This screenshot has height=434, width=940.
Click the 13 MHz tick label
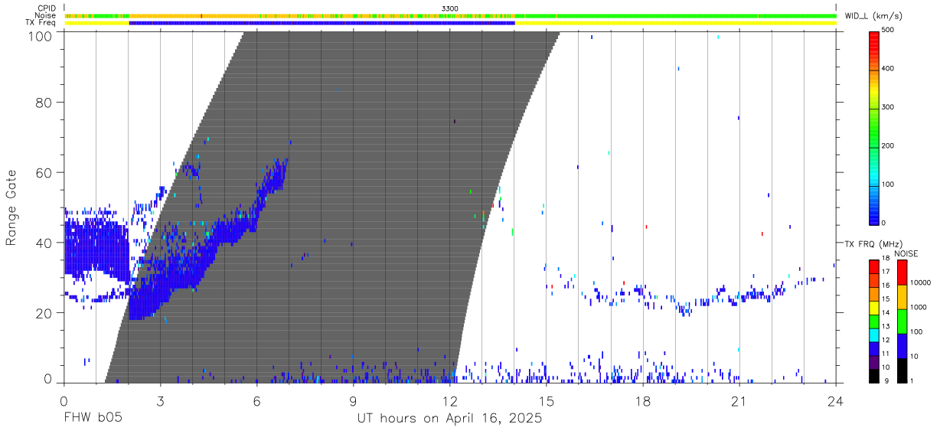pos(886,326)
